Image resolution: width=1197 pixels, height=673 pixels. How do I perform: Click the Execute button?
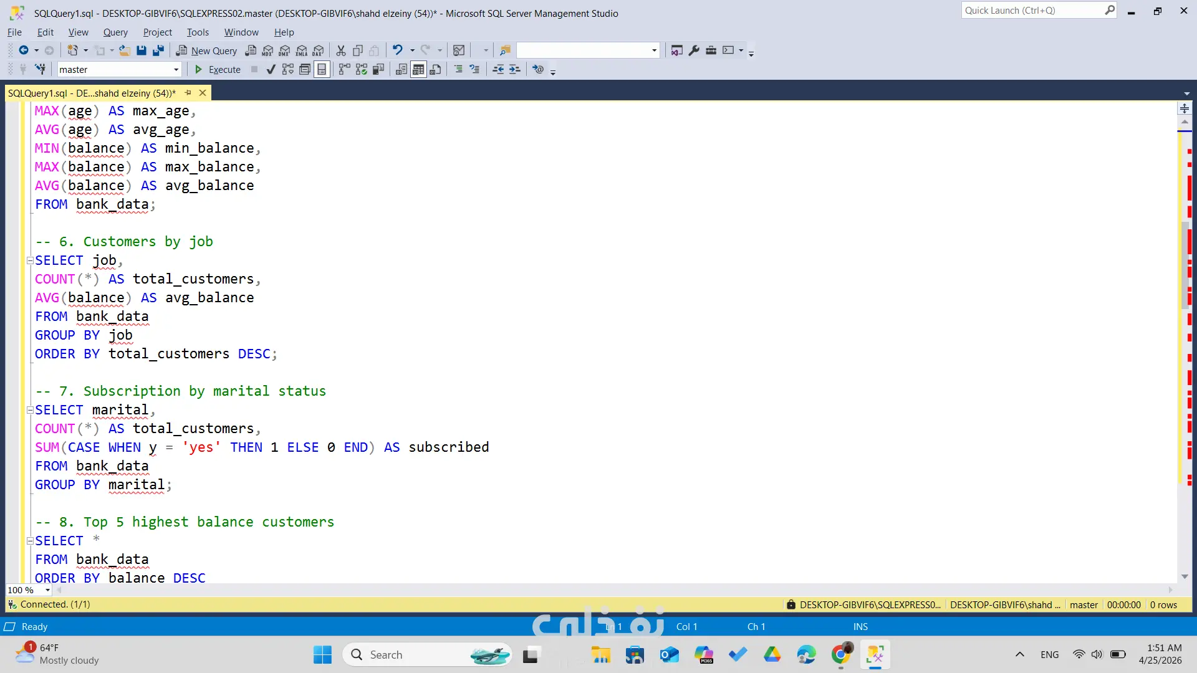[x=218, y=69]
